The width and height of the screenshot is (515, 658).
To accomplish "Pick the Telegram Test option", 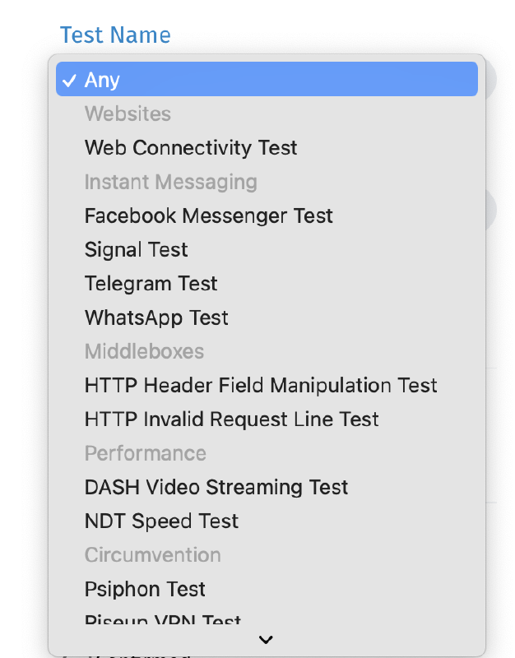I will pyautogui.click(x=151, y=283).
